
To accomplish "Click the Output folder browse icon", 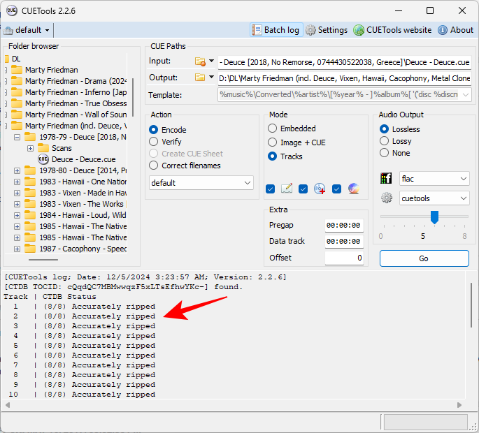I will tap(200, 78).
